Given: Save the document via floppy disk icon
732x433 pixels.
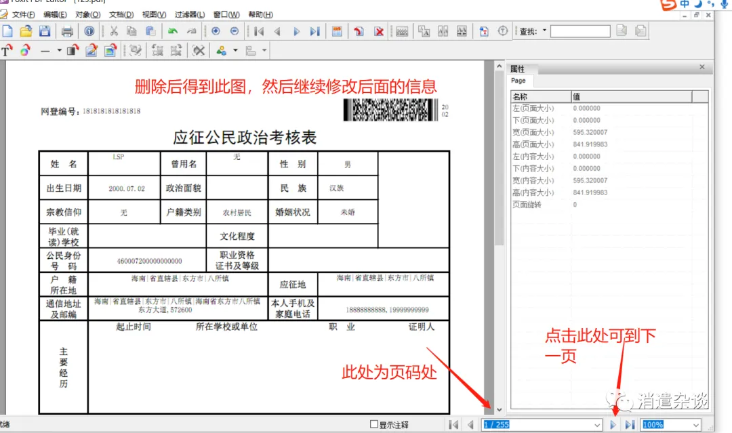Looking at the screenshot, I should click(45, 31).
